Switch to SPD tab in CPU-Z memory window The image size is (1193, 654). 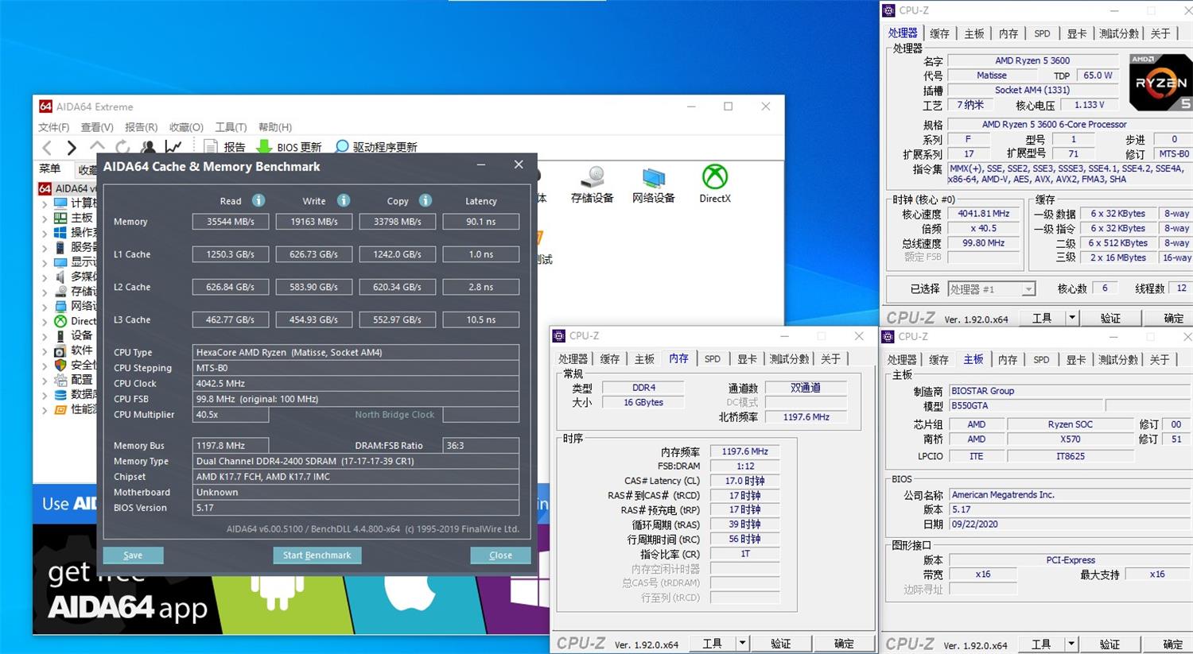pos(713,359)
